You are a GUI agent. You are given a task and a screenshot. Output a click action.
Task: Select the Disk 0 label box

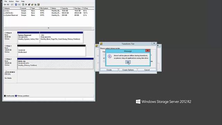tap(10, 37)
